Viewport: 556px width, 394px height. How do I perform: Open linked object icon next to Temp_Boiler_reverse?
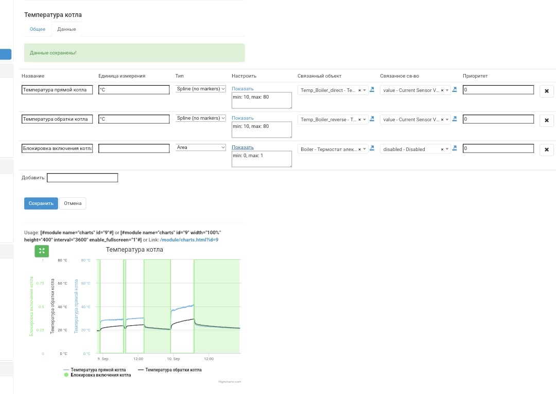[x=372, y=119]
